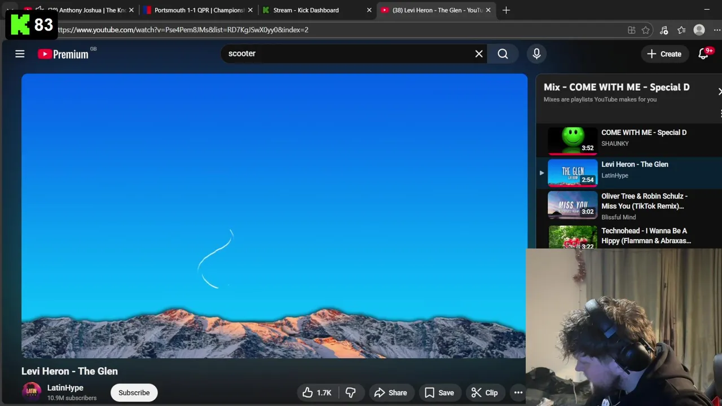Open the browser favorites list icon

[681, 30]
